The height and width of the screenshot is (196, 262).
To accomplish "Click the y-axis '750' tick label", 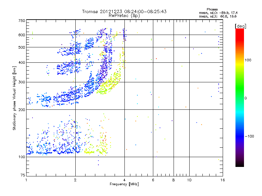I will click(x=22, y=21).
